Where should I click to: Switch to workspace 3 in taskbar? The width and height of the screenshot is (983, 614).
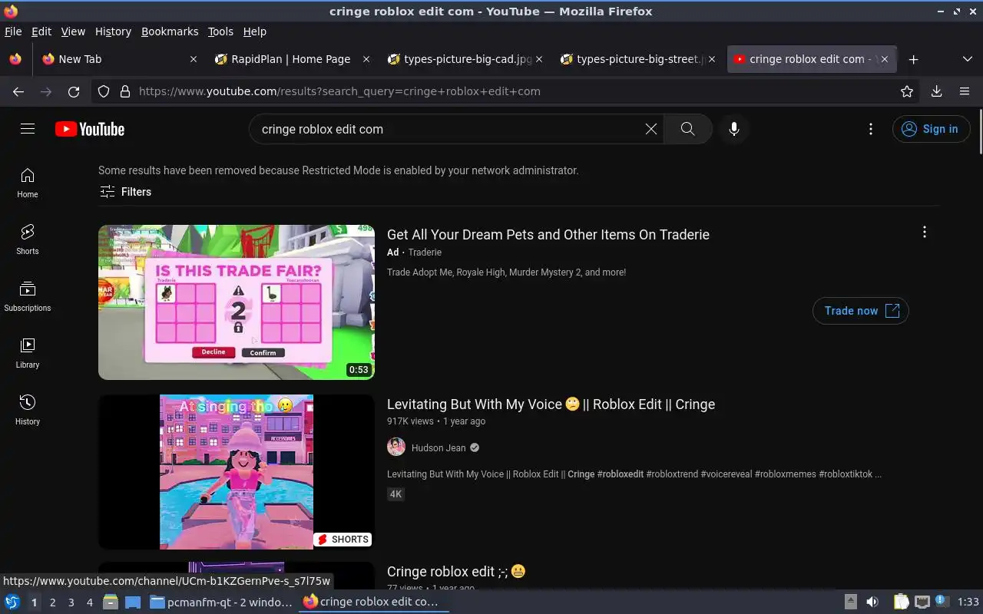(x=71, y=602)
